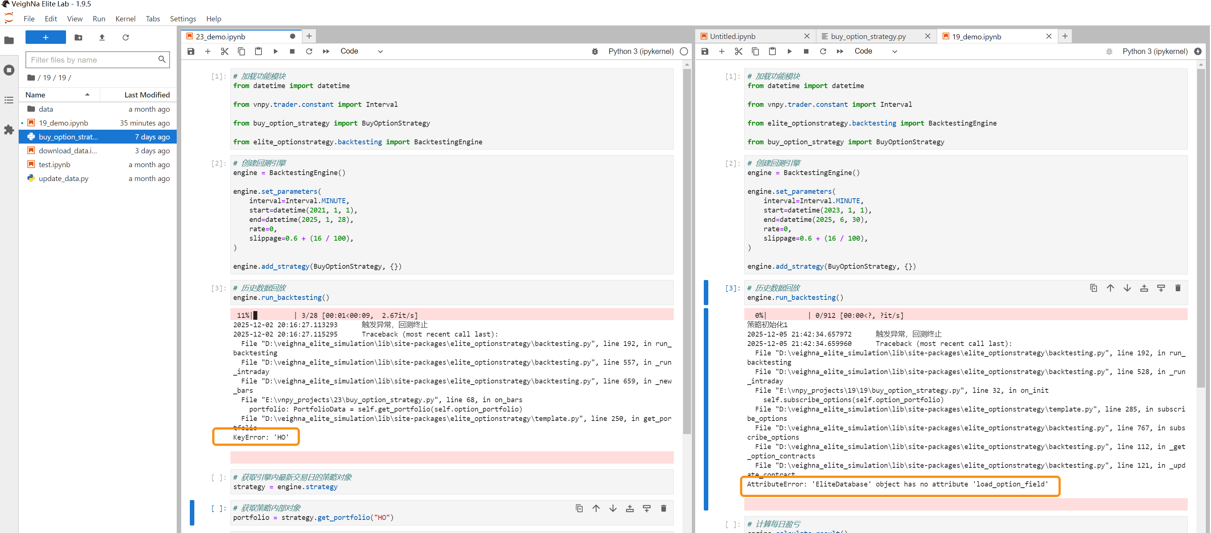Open the Extension Manager puzzle icon
Viewport: 1211px width, 533px height.
[x=9, y=130]
